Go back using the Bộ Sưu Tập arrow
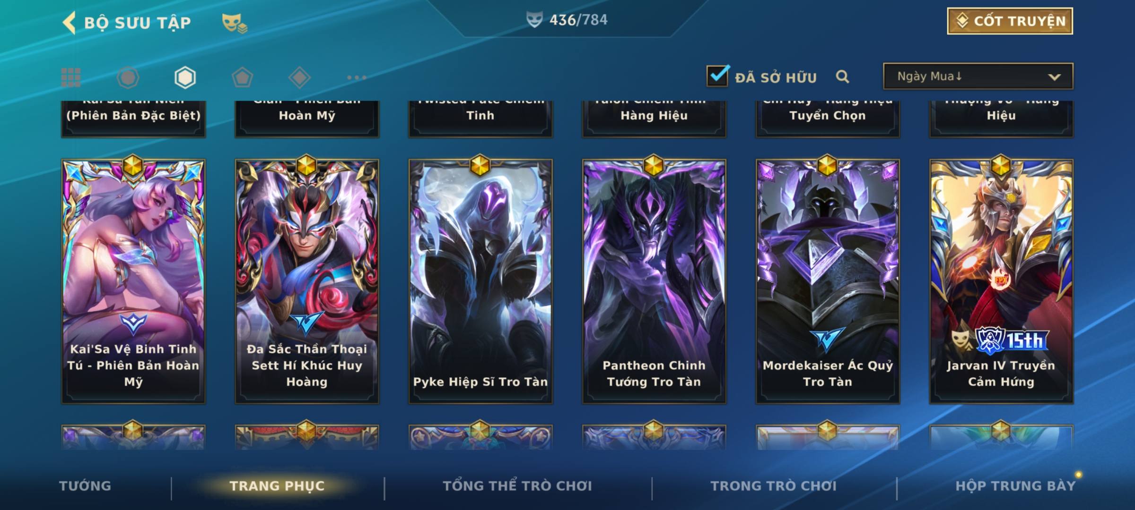 (69, 23)
